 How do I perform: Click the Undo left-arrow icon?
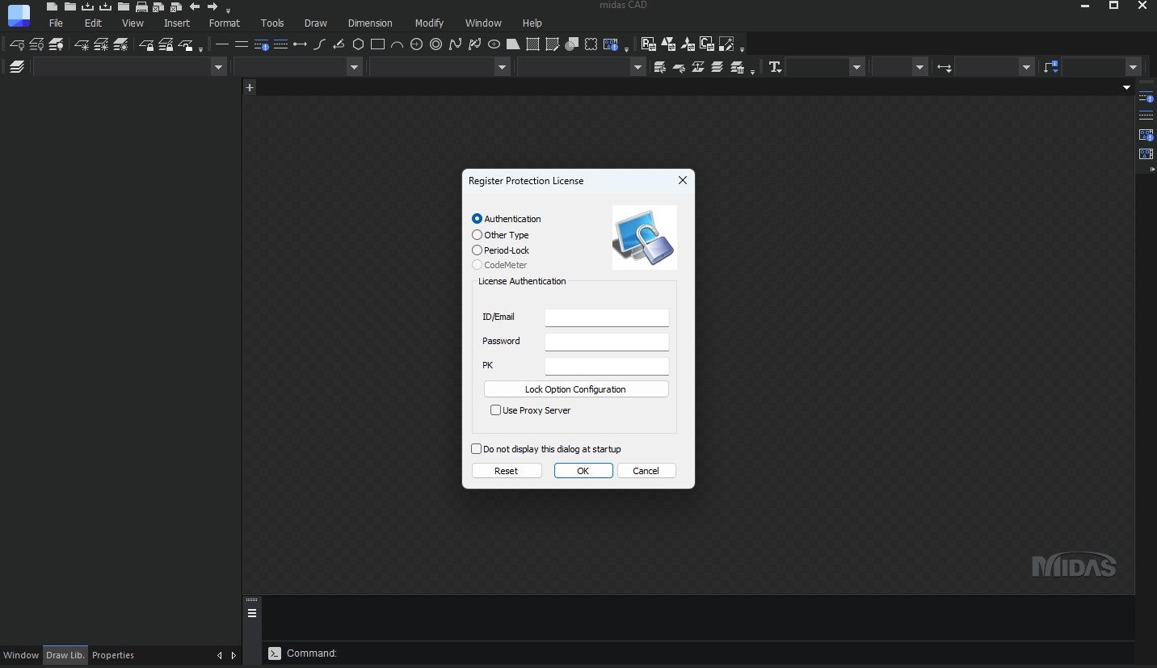click(x=195, y=7)
